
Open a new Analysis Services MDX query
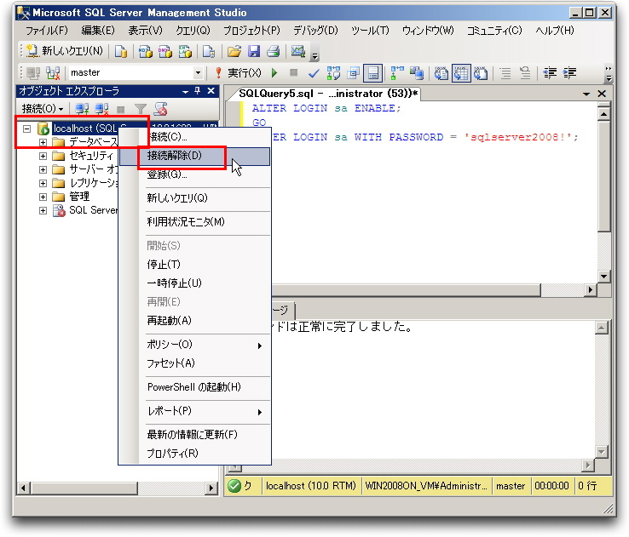[145, 51]
